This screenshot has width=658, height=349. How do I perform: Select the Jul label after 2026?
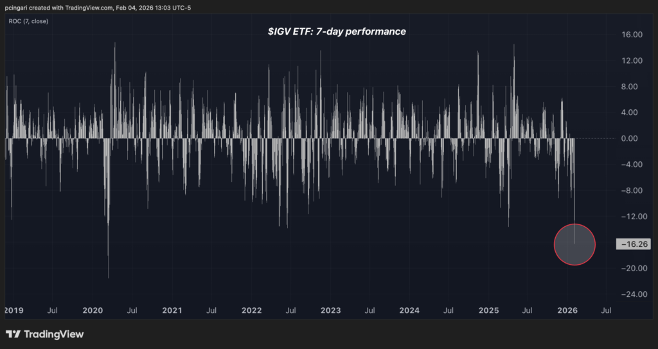click(606, 310)
